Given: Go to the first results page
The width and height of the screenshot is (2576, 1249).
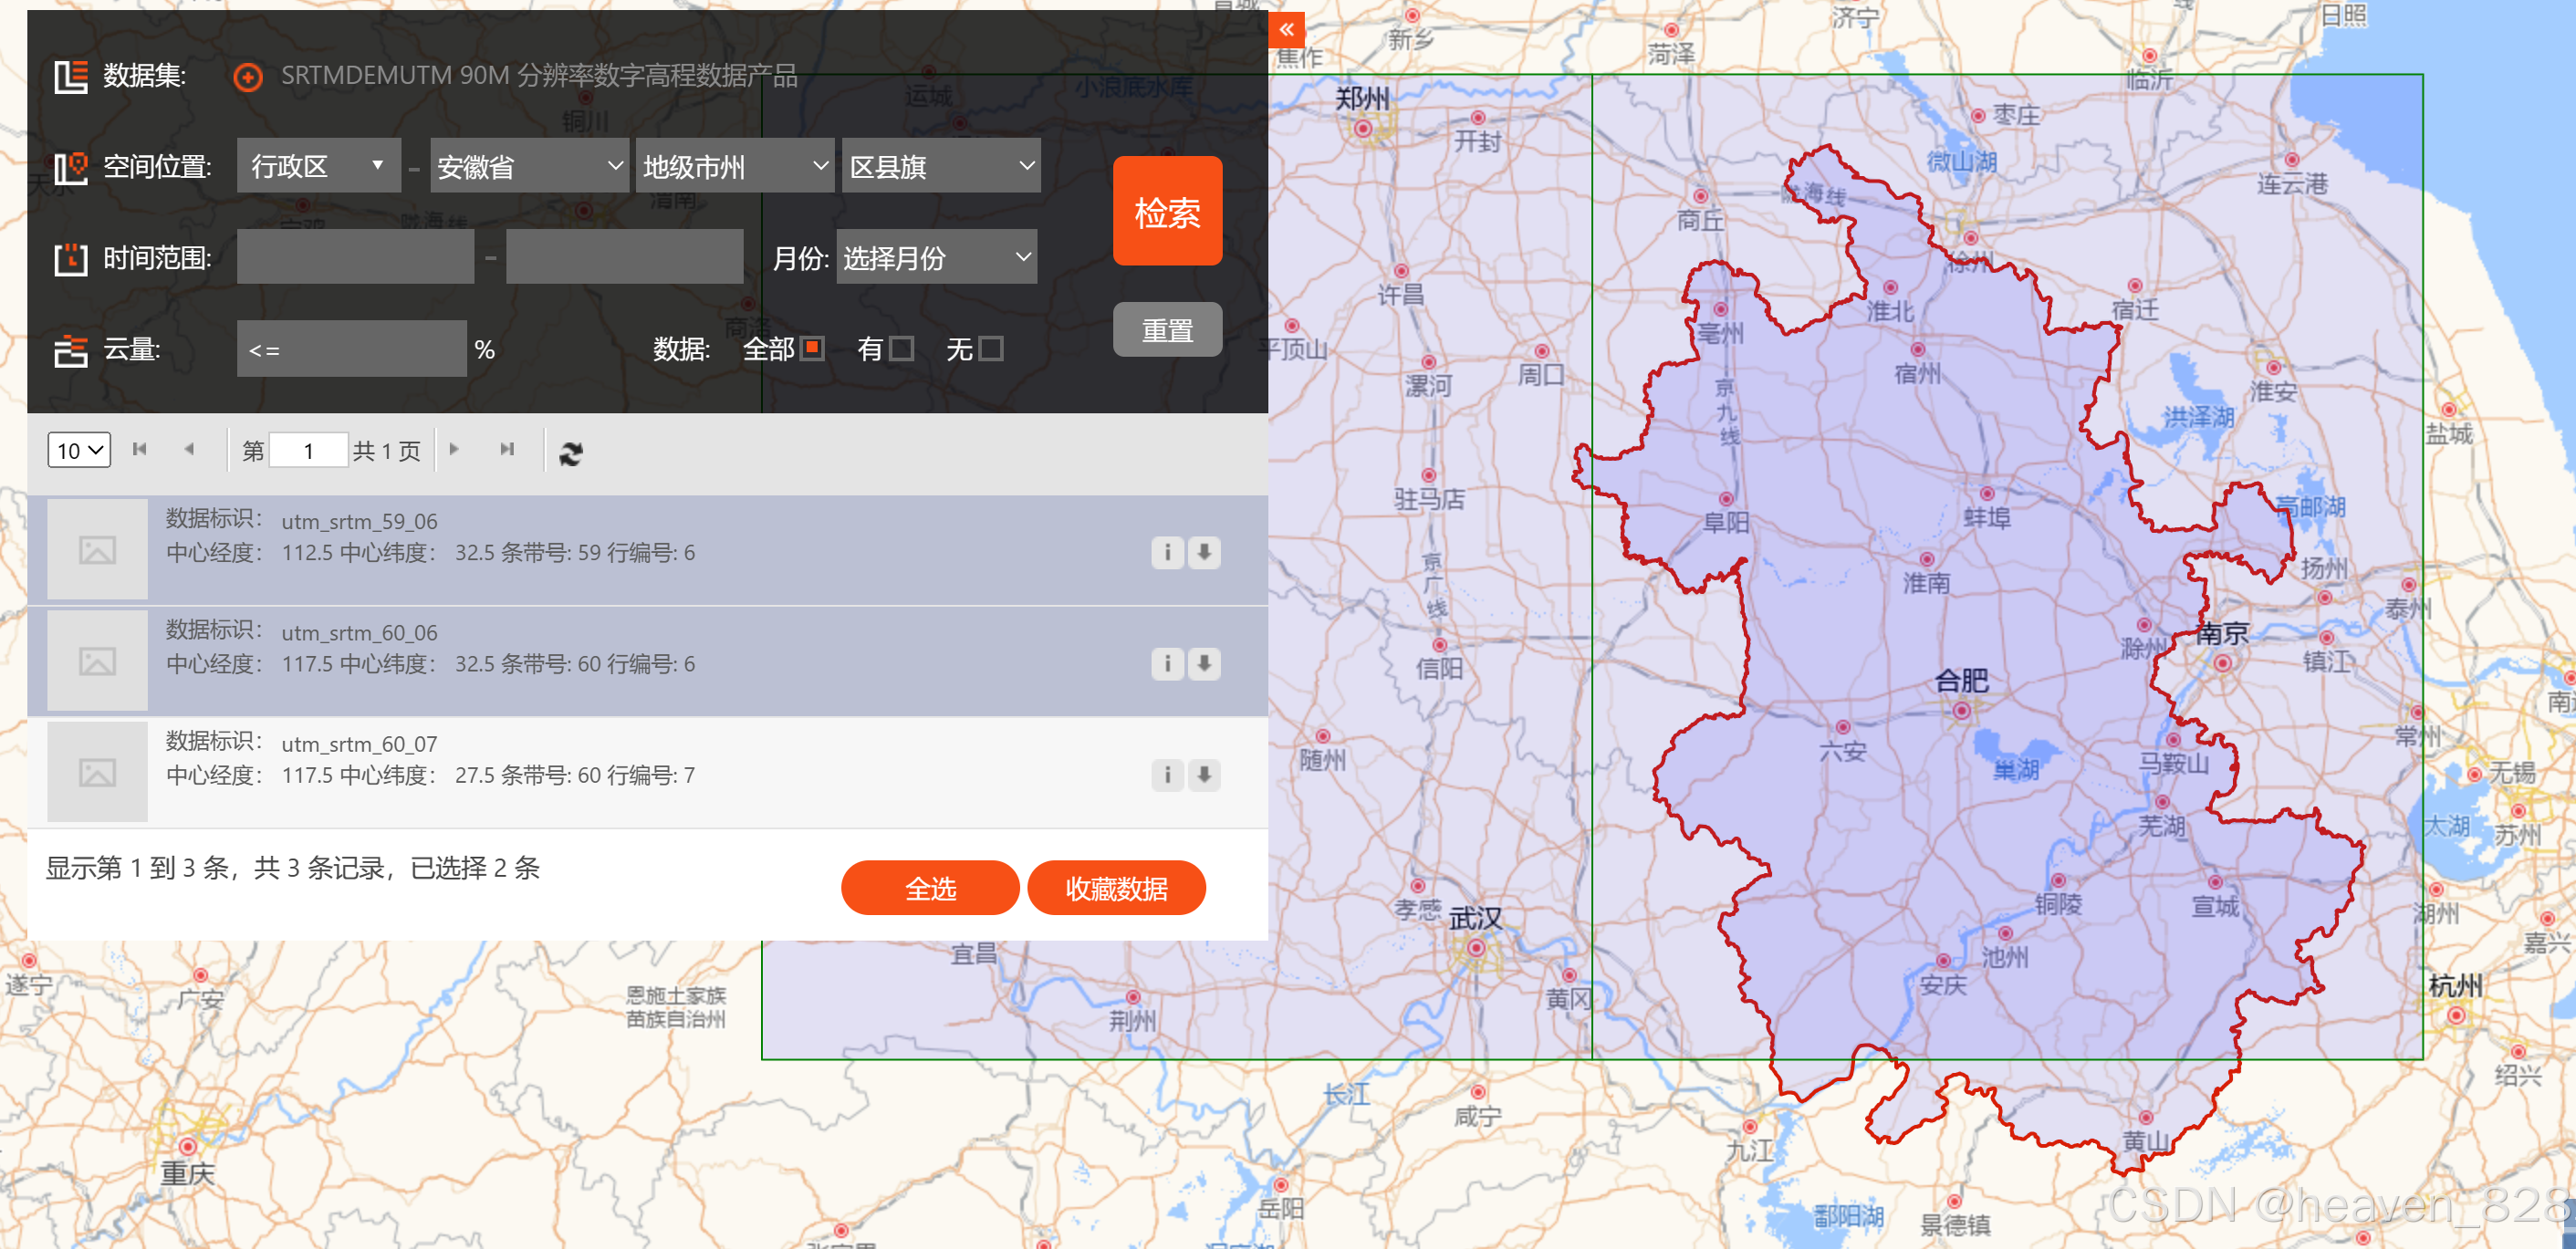Looking at the screenshot, I should (x=139, y=450).
